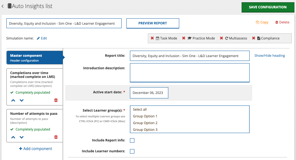Check the Include Learner numbers box
This screenshot has height=160, width=296.
pos(132,151)
